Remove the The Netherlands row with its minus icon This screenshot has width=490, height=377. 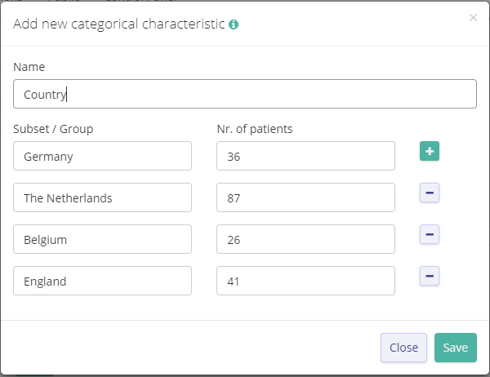(x=430, y=193)
